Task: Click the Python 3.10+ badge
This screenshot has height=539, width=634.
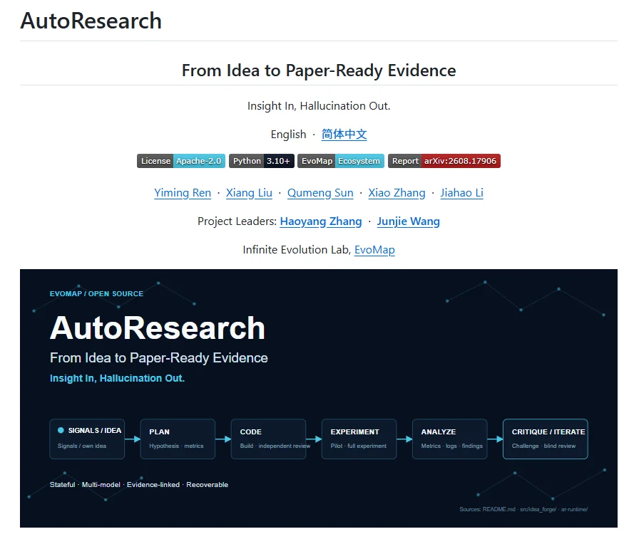Action: coord(262,161)
